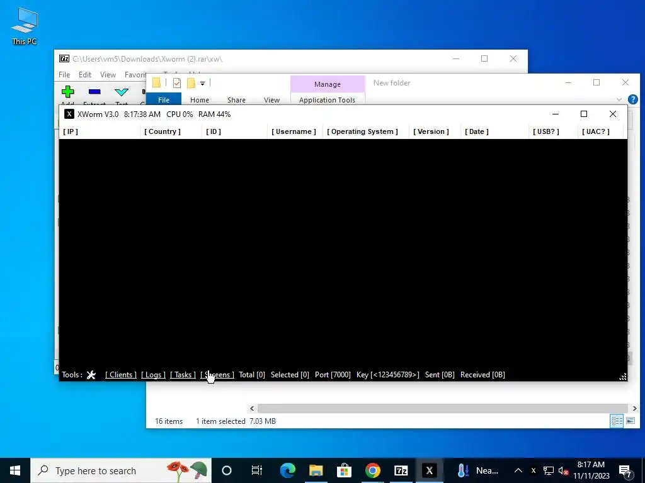Click the Key [<123456789>] status text
Image resolution: width=645 pixels, height=483 pixels.
coord(388,375)
